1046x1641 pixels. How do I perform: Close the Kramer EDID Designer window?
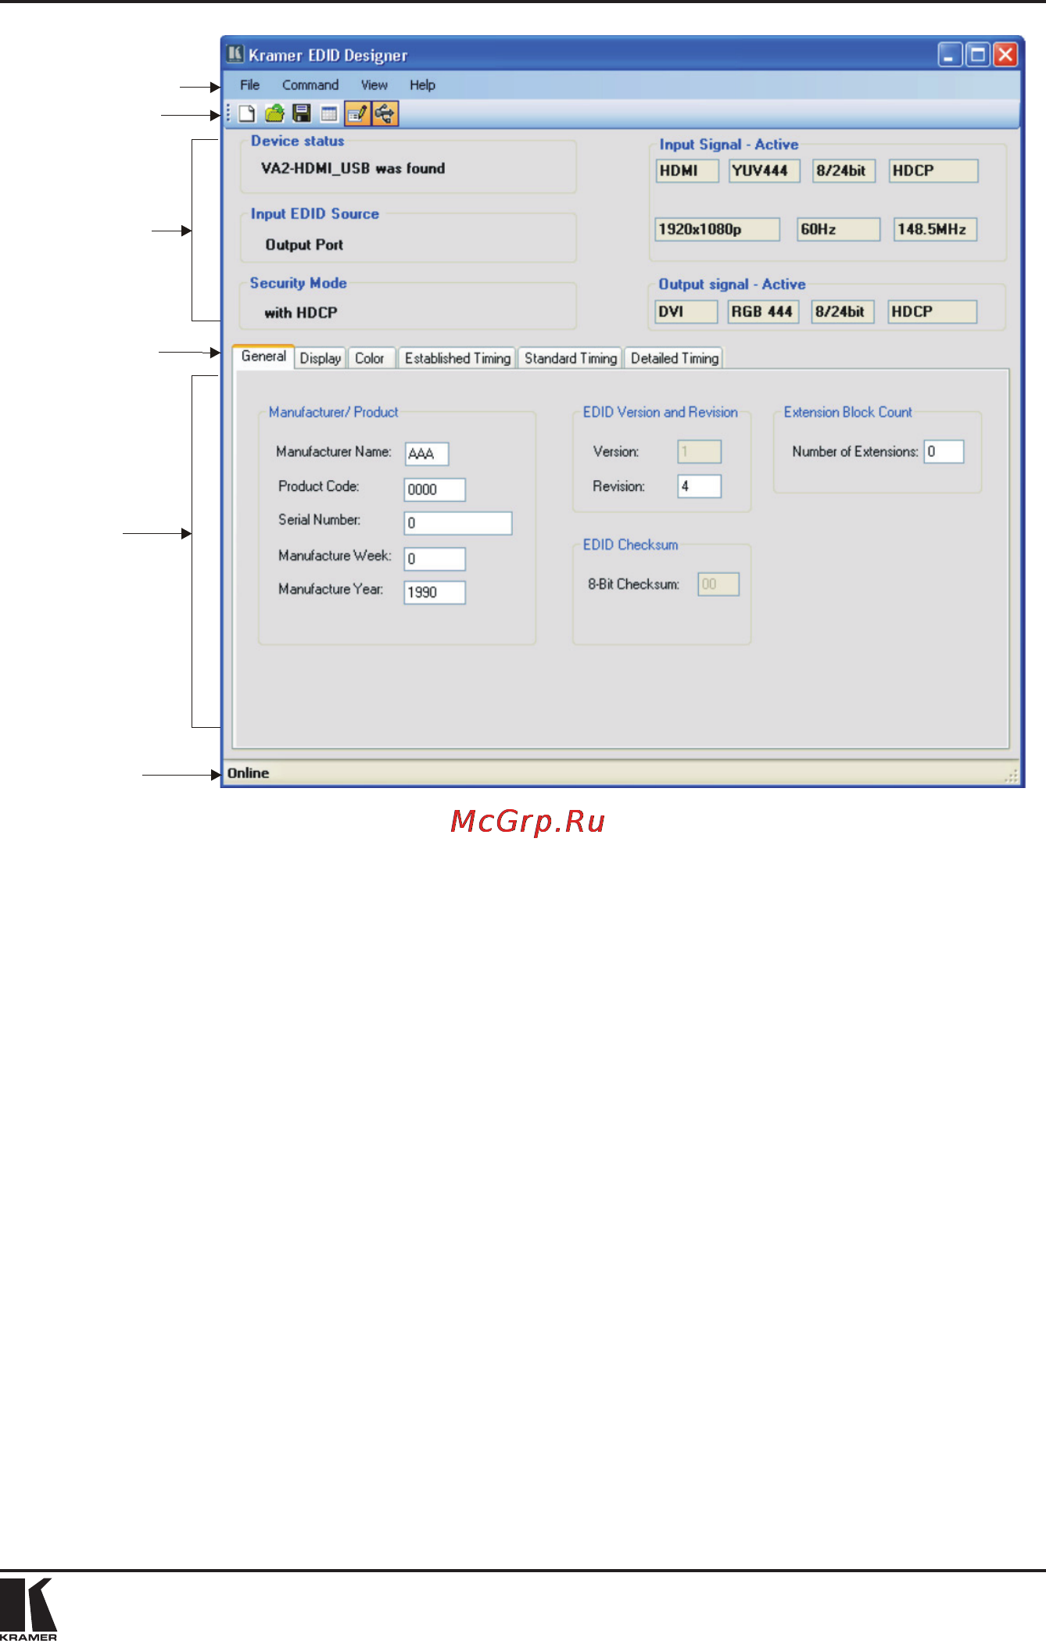(x=1005, y=55)
